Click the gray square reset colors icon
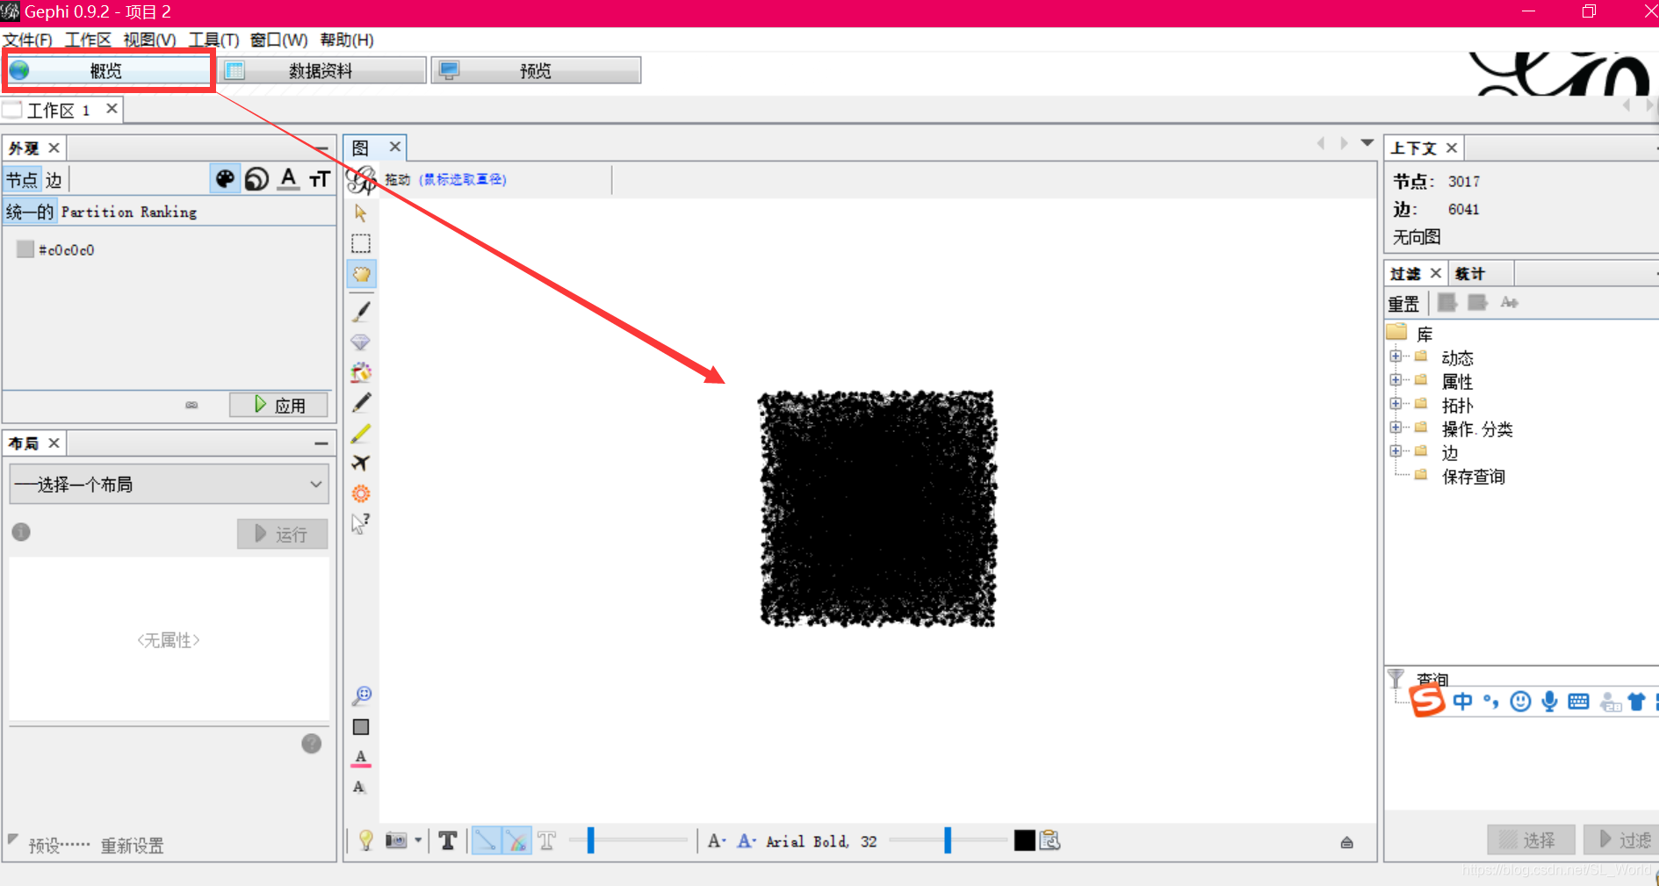 [x=361, y=727]
